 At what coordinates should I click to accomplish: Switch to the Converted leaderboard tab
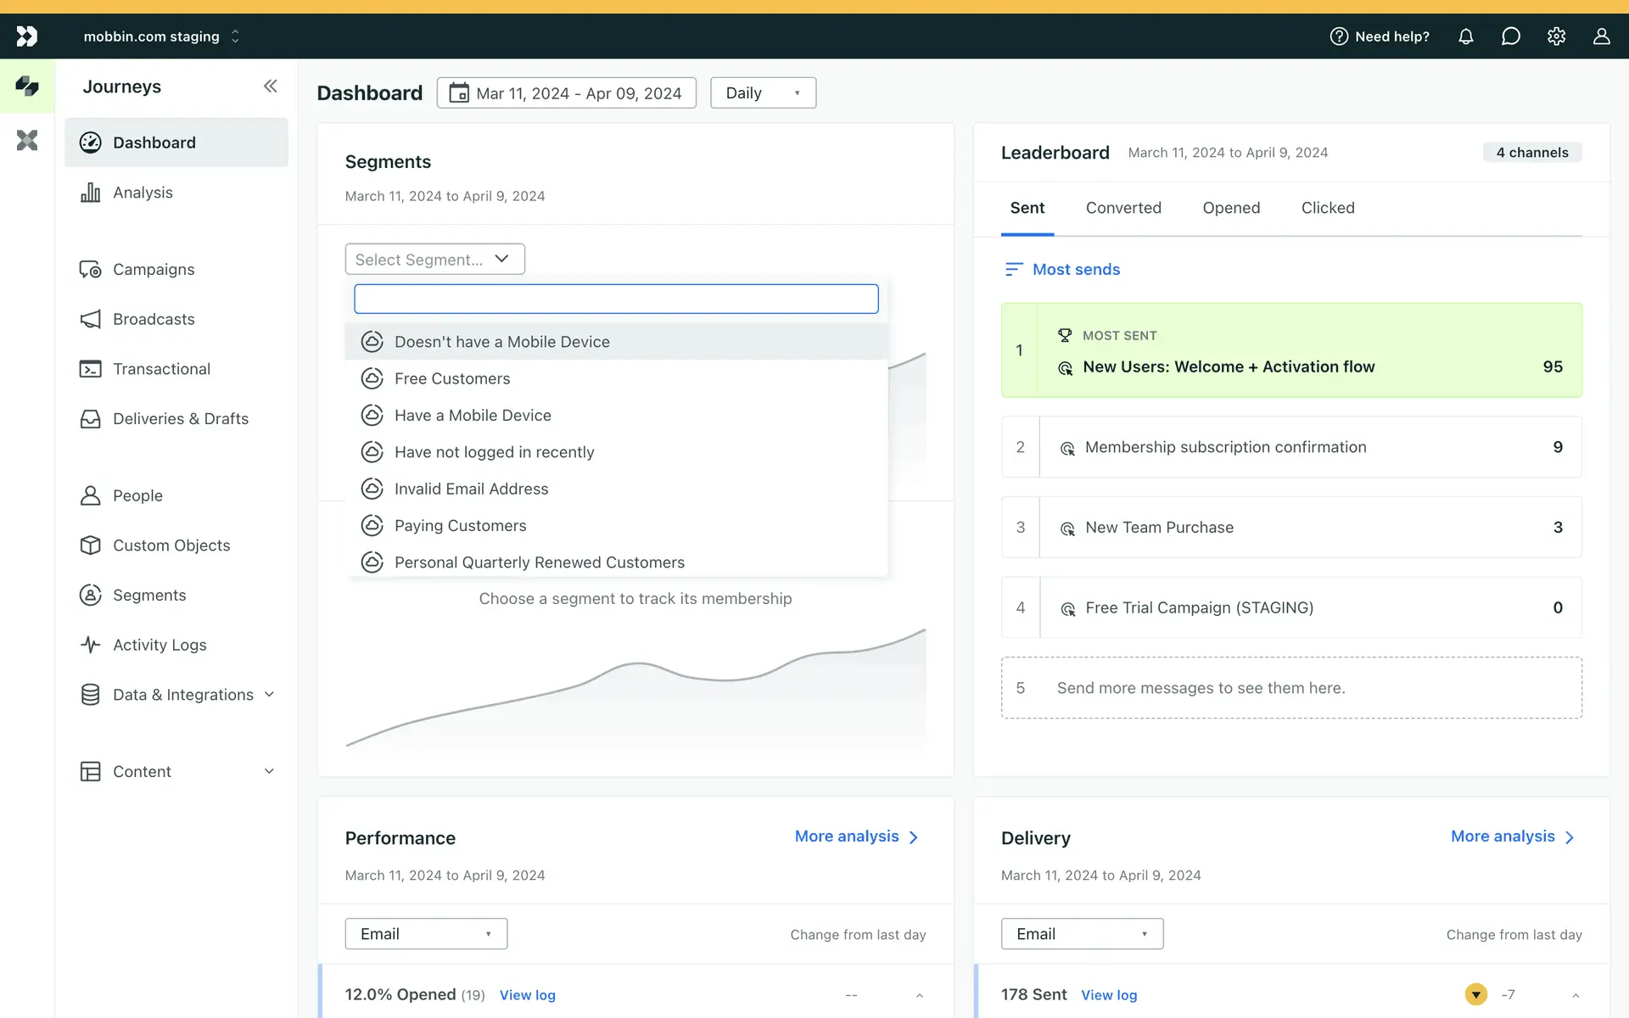pos(1122,208)
